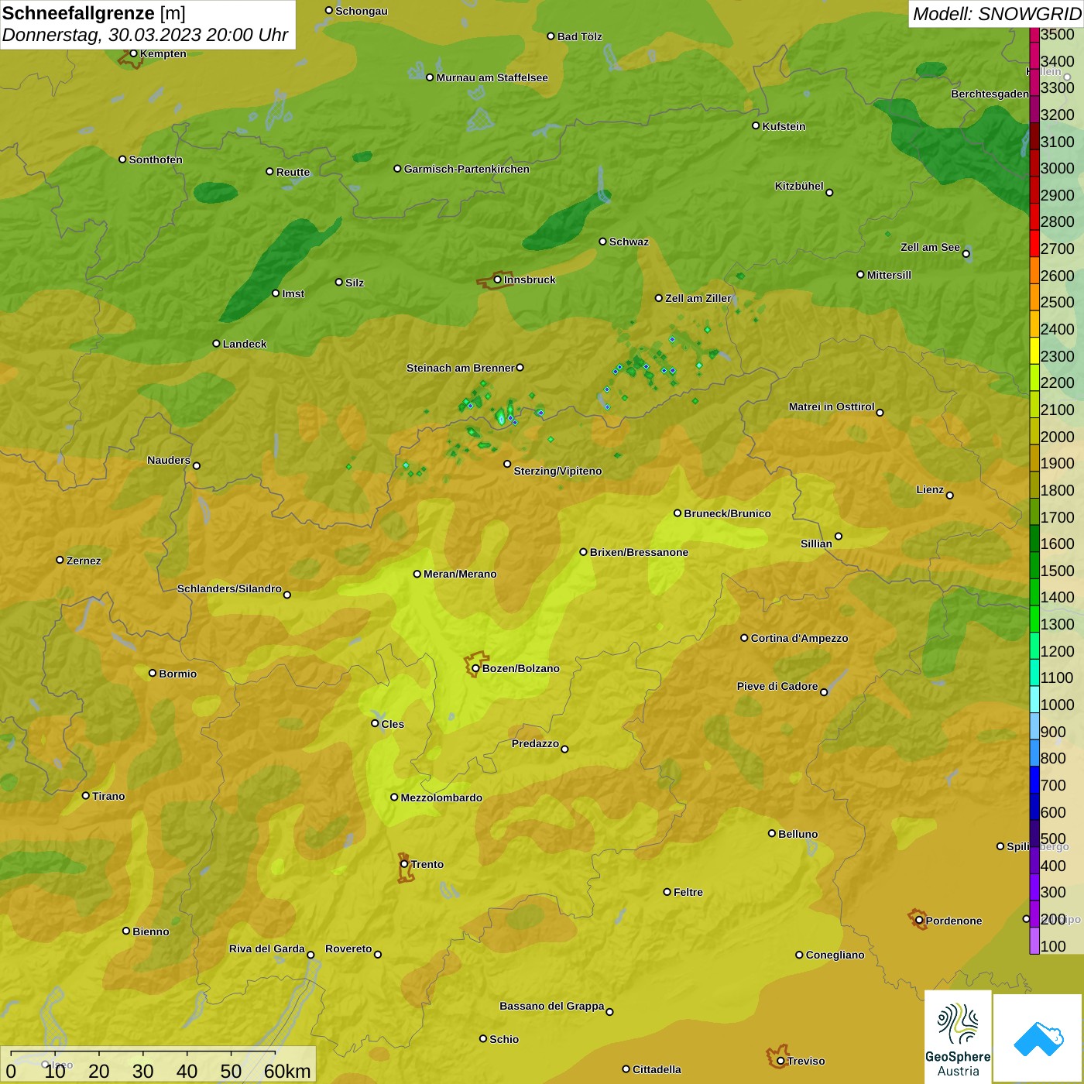Viewport: 1084px width, 1084px height.
Task: Click the Bassano del Grappa label
Action: [551, 1006]
